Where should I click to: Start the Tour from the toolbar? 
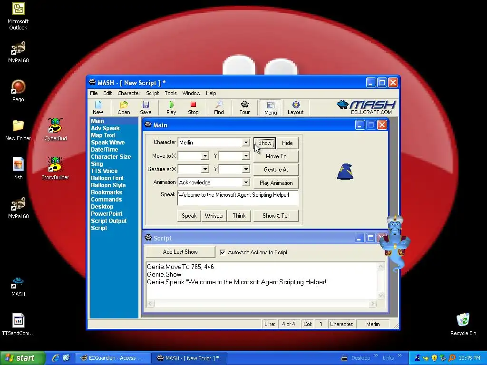[244, 108]
